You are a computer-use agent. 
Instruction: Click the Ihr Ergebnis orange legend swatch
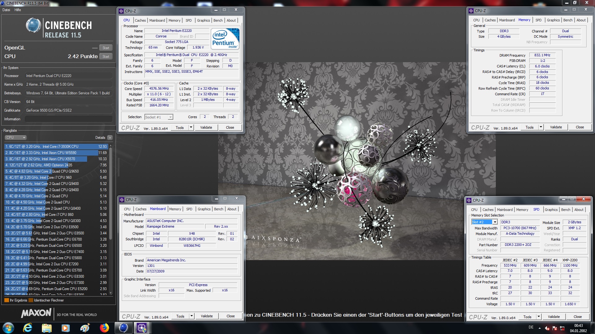(7, 300)
